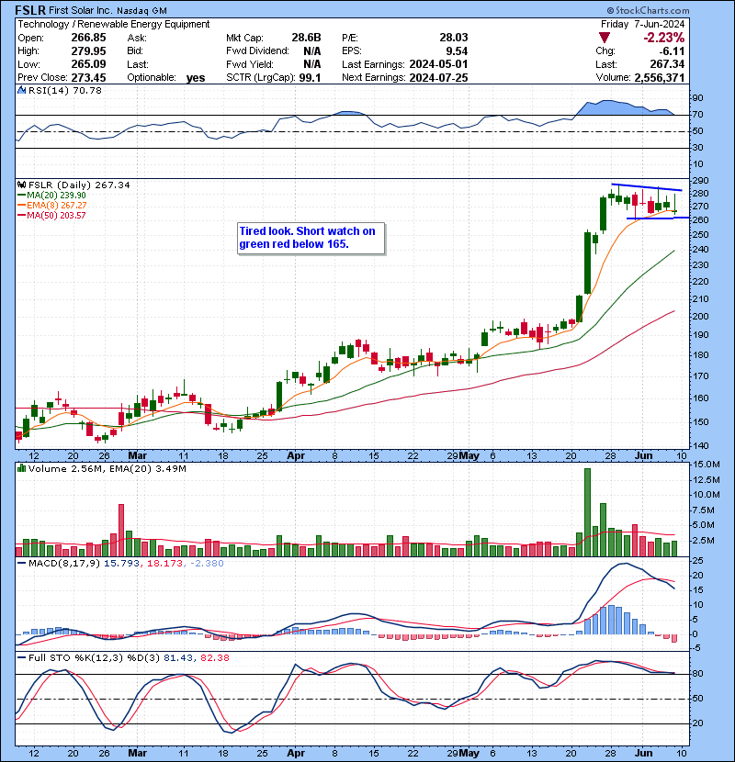
Task: Click the P/E value 28.03
Action: click(453, 38)
